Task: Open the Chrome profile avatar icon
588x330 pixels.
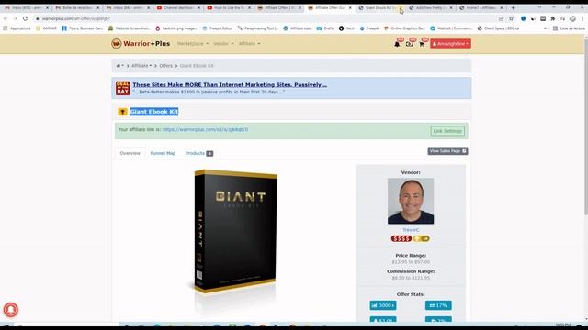Action: [572, 18]
